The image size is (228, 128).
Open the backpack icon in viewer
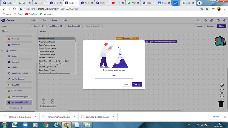coord(220,41)
